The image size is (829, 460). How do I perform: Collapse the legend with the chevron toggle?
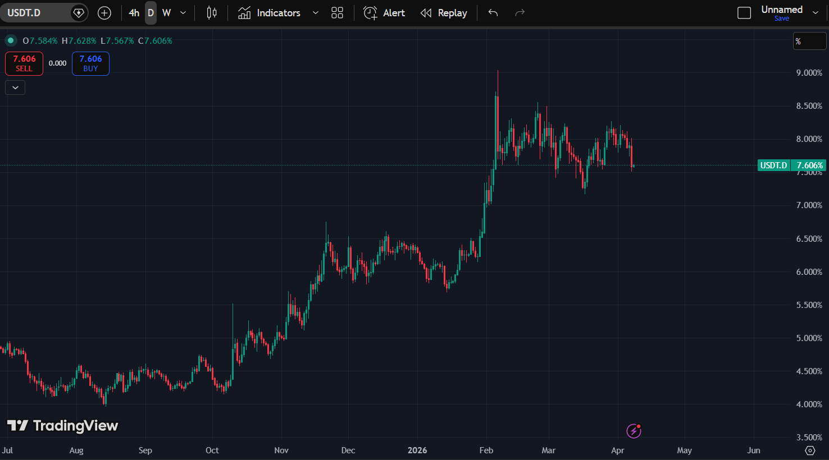point(15,88)
